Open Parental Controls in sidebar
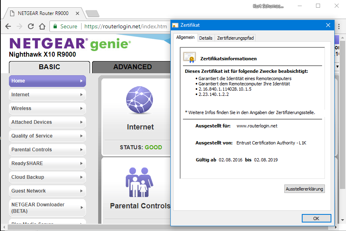The width and height of the screenshot is (346, 231). click(47, 150)
